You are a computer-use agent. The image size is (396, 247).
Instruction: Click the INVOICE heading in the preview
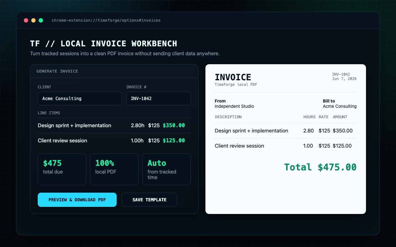tap(233, 77)
